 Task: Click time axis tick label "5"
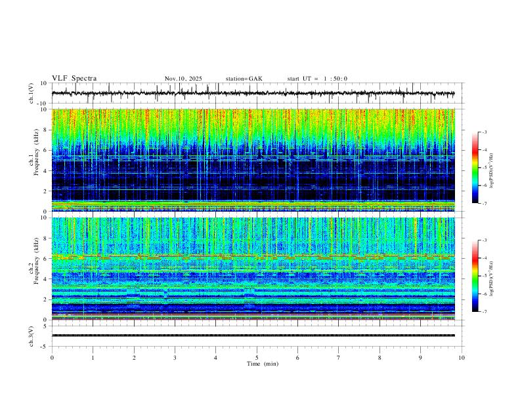[x=257, y=358]
